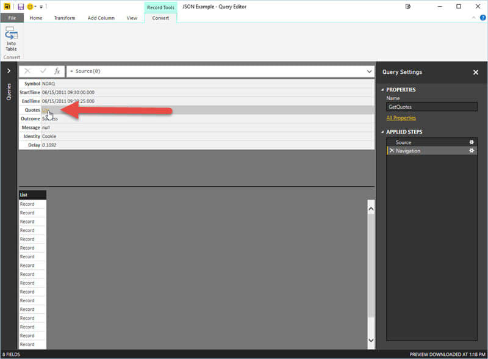Screen dimensions: 488x359
Task: Click the Record Tools contextual tab
Action: tap(160, 7)
